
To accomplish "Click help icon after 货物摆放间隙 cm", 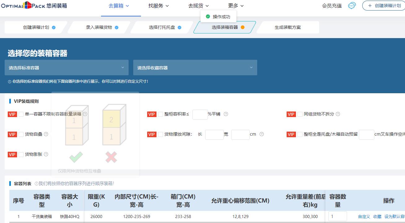I will 262,134.
